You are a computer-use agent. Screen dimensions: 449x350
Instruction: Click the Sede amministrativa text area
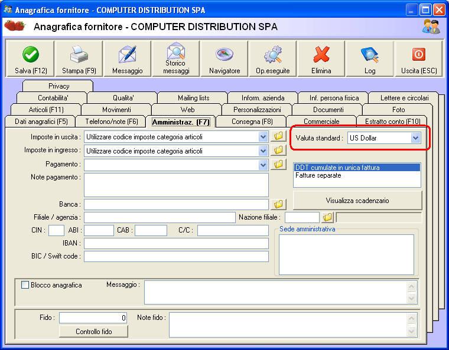tap(346, 255)
